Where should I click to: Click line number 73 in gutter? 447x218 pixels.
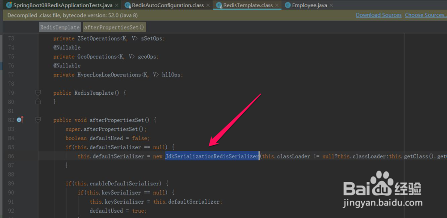pyautogui.click(x=11, y=38)
